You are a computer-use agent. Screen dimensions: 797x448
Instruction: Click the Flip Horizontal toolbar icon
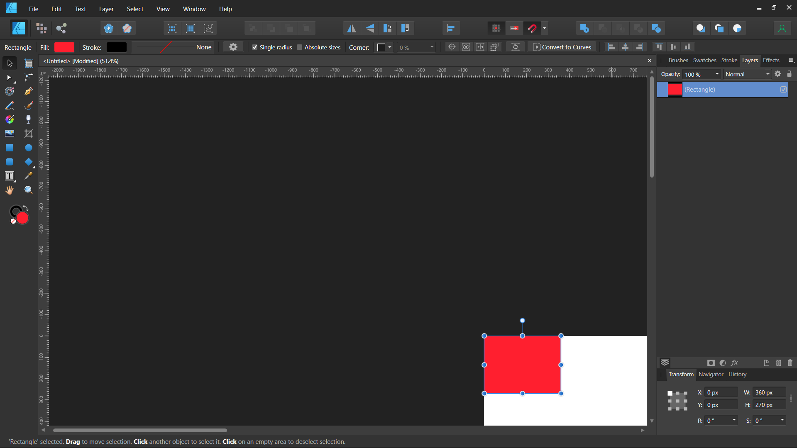click(352, 28)
